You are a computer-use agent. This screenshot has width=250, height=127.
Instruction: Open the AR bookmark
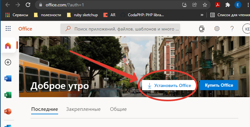[x=109, y=15]
